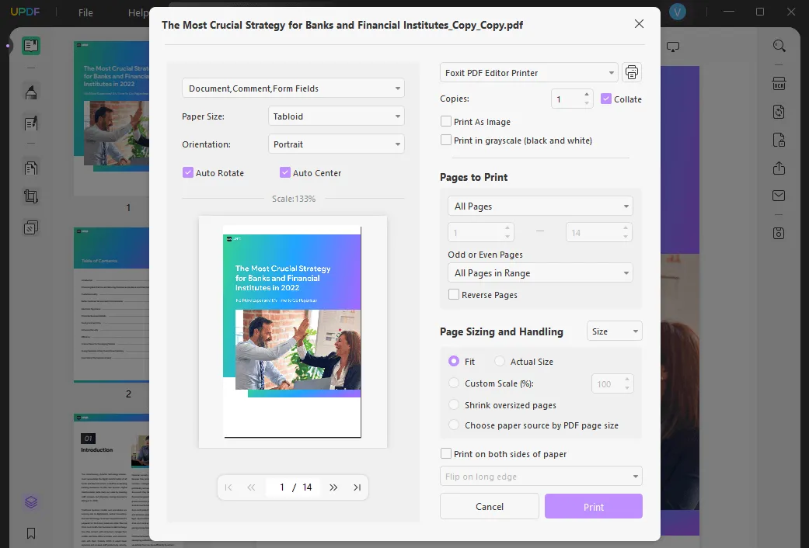Run OCR on the document
Screen dimensions: 809x548
click(x=779, y=83)
